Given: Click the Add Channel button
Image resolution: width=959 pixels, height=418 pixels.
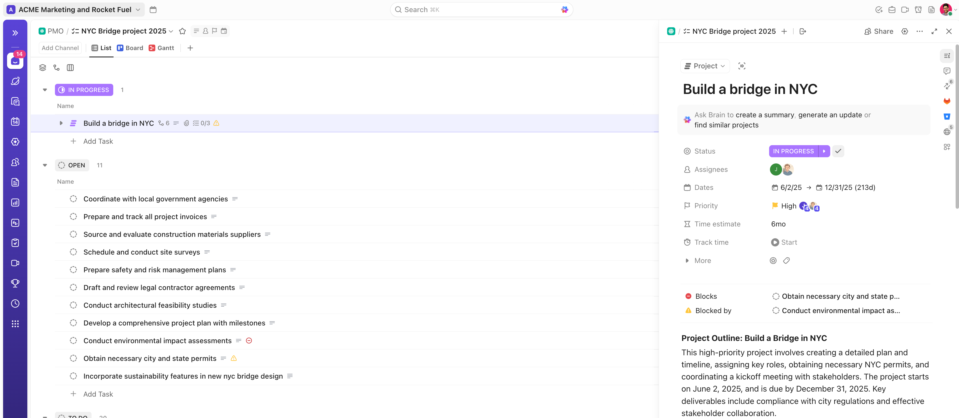Looking at the screenshot, I should (60, 48).
